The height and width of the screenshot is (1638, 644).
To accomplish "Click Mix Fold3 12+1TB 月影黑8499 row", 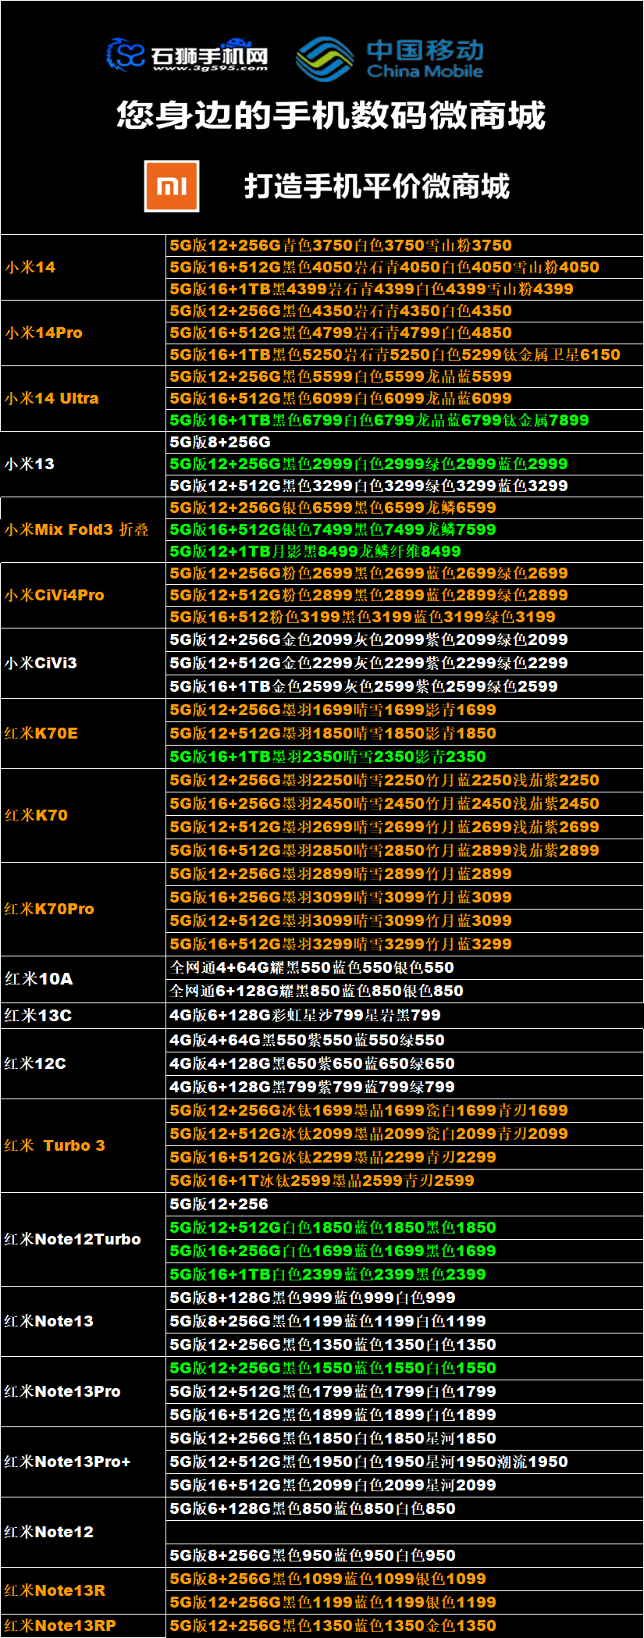I will [x=404, y=551].
